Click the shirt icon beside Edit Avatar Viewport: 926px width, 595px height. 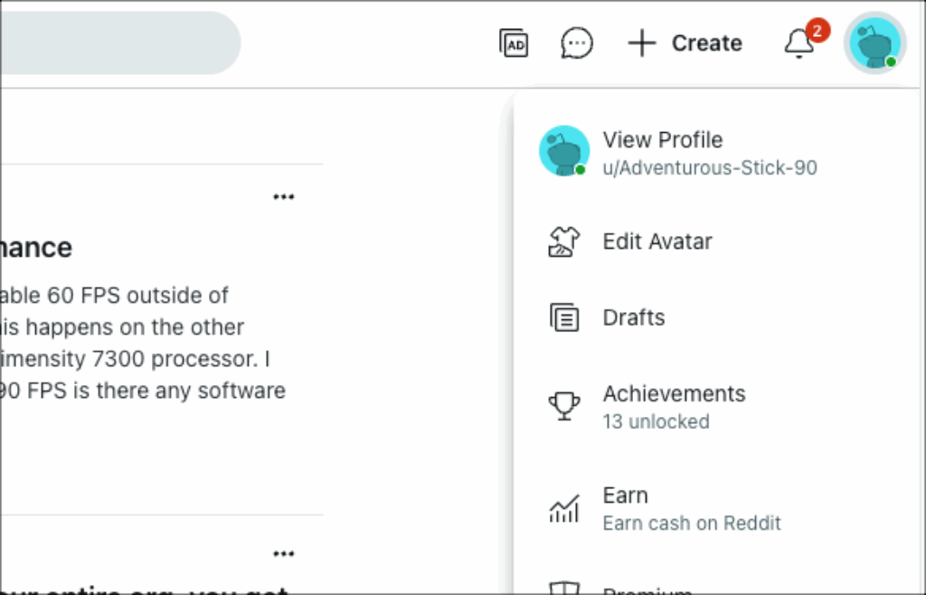pyautogui.click(x=564, y=241)
